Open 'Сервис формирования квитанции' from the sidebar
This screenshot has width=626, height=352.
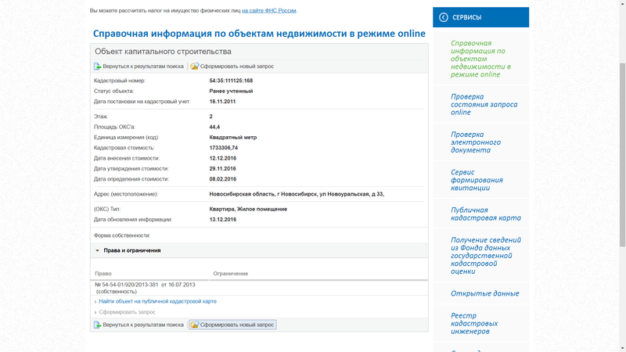[x=477, y=180]
